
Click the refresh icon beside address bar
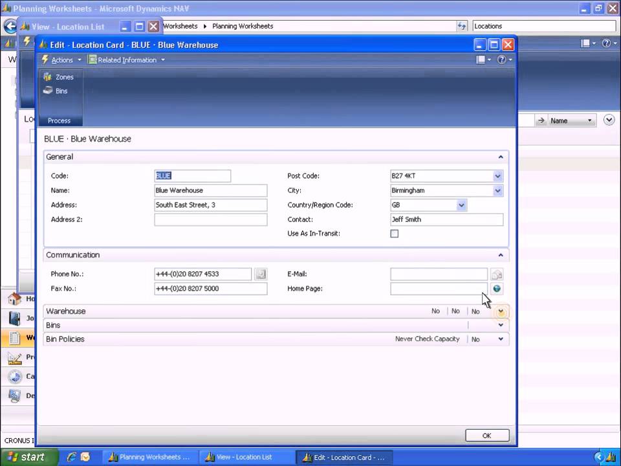pyautogui.click(x=462, y=26)
